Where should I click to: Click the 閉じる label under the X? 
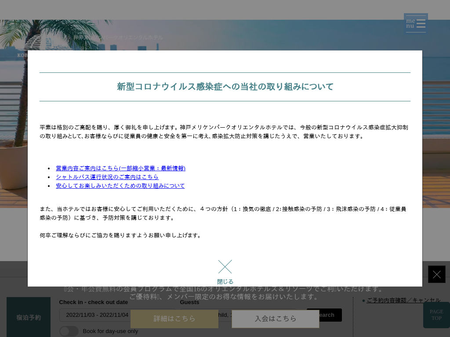click(225, 282)
